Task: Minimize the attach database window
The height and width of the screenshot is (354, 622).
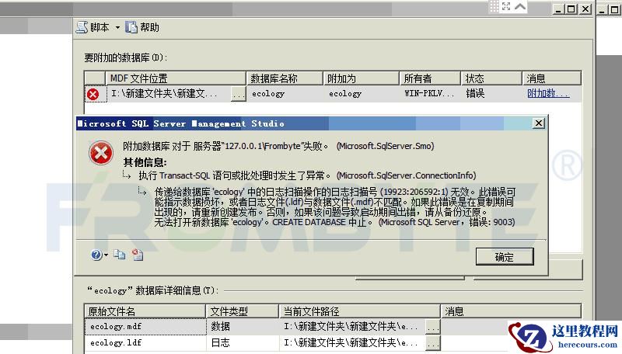Action: (559, 9)
